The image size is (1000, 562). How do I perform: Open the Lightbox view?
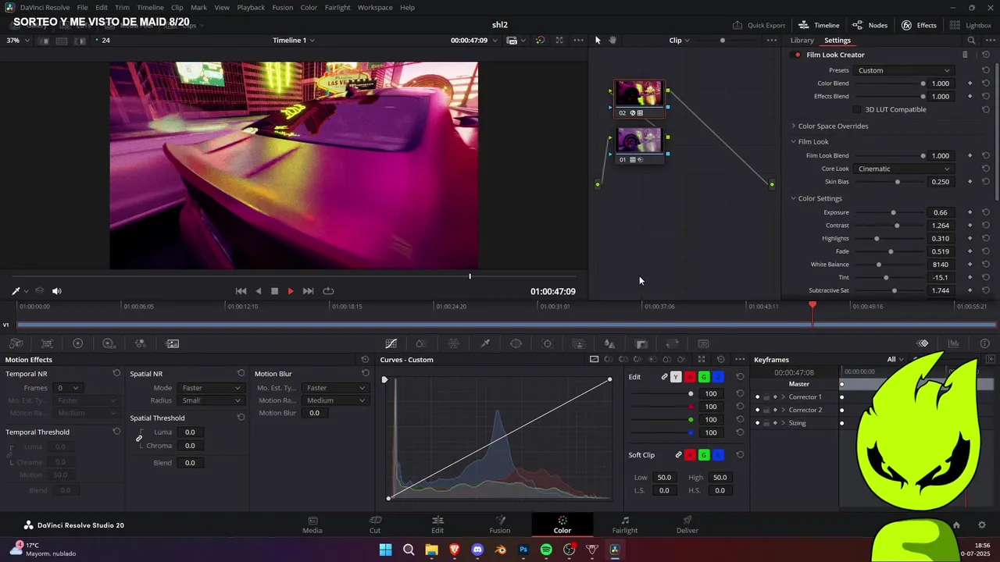971,25
